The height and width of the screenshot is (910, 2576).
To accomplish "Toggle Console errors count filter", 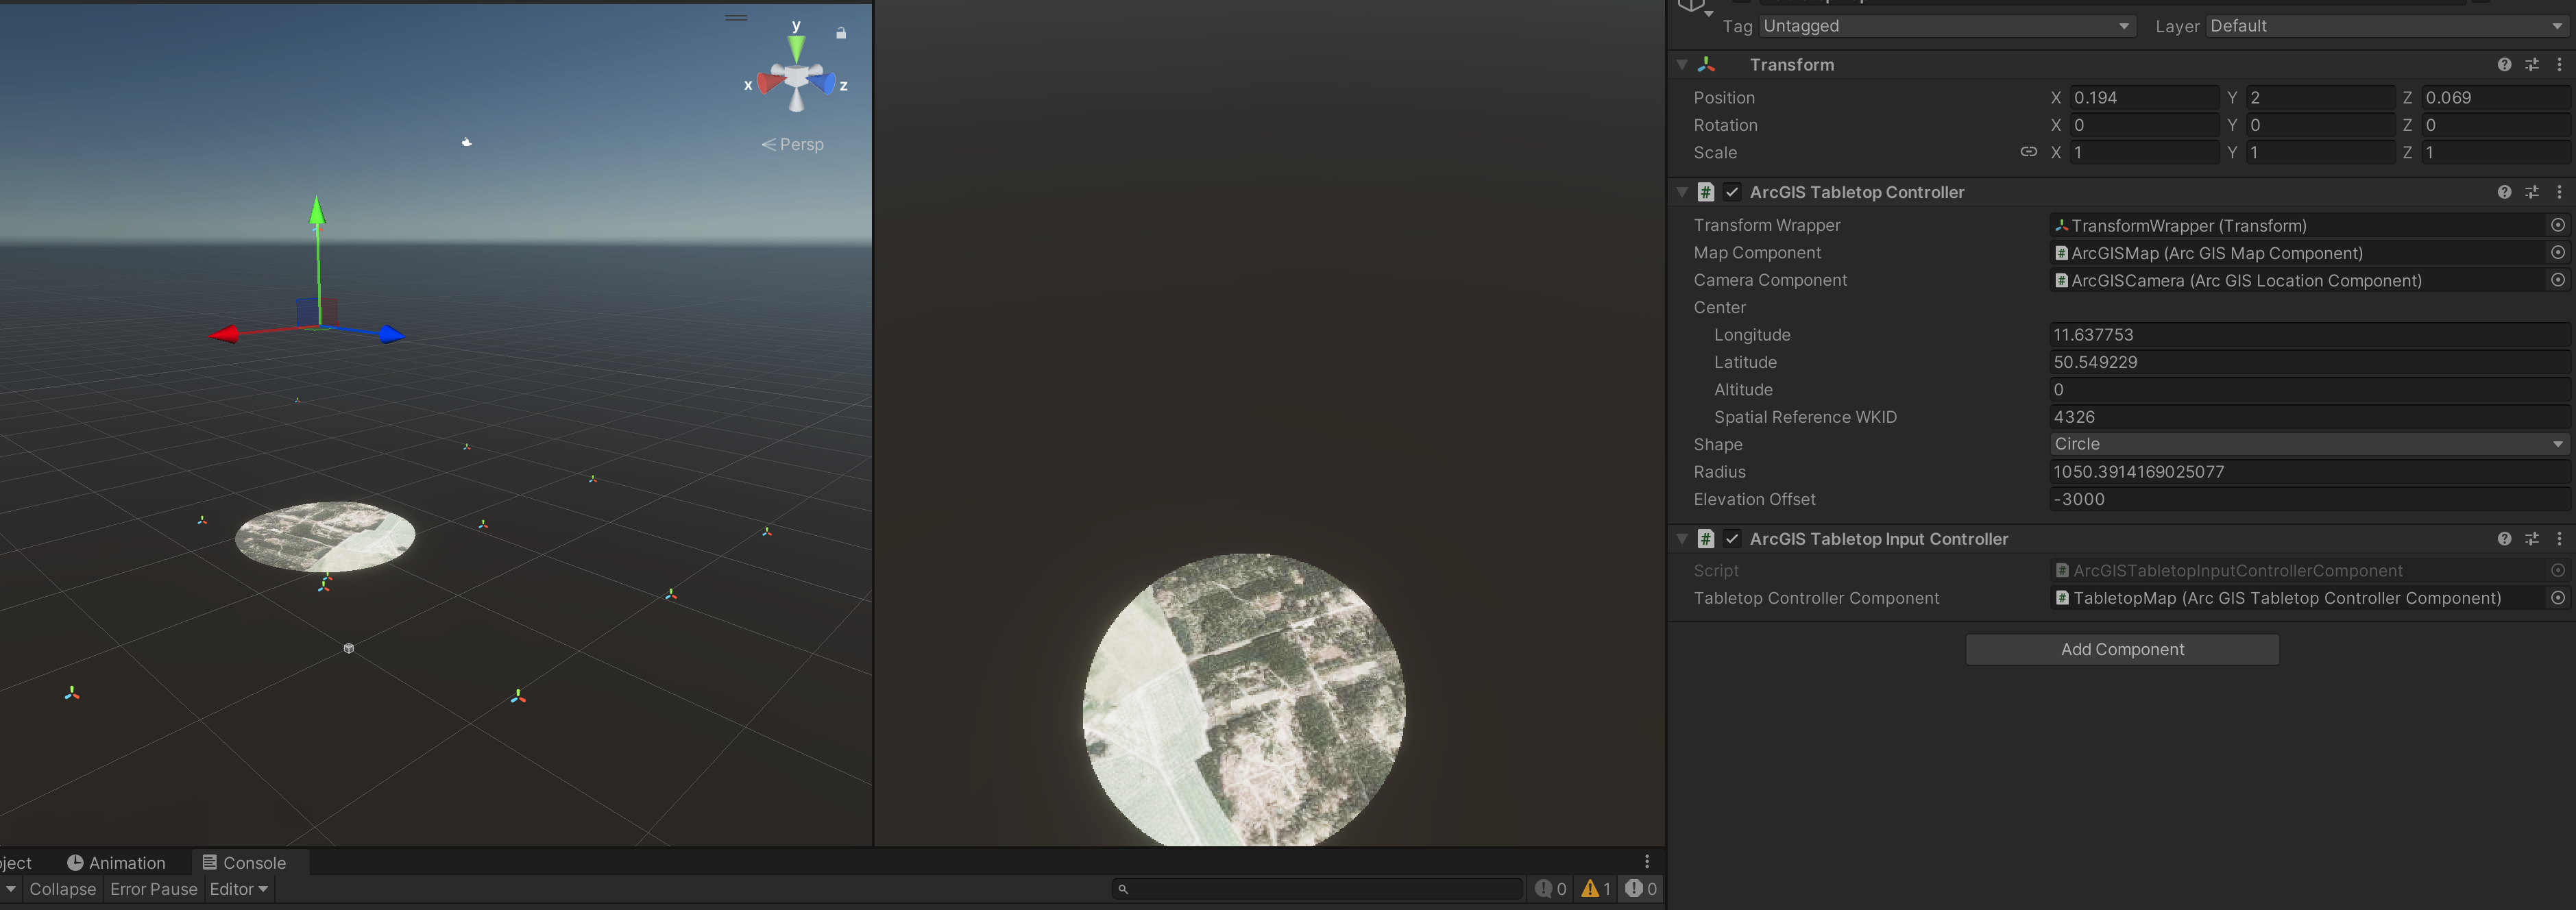I will (1641, 889).
